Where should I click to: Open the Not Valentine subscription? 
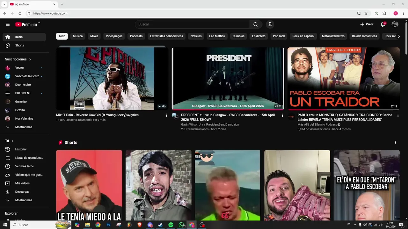24,119
